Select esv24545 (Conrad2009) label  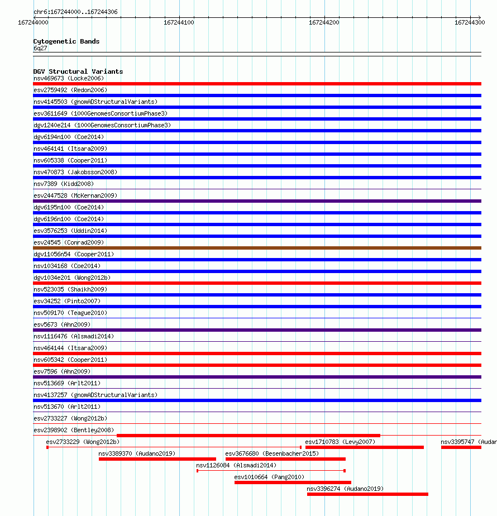[69, 242]
